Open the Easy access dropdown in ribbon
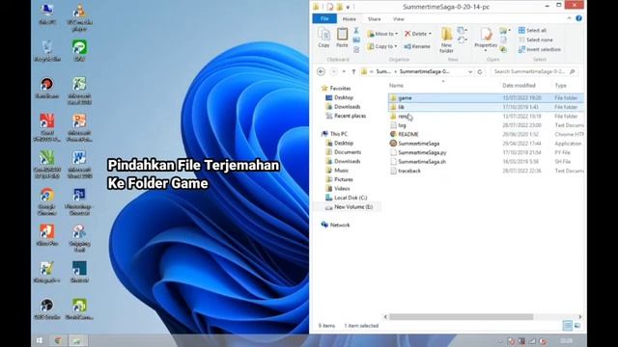 click(463, 40)
